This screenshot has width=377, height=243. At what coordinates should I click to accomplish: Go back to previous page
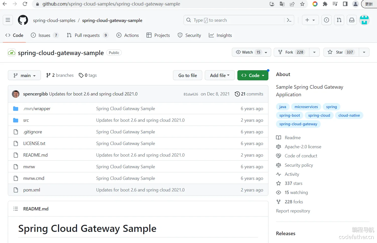pyautogui.click(x=5, y=4)
